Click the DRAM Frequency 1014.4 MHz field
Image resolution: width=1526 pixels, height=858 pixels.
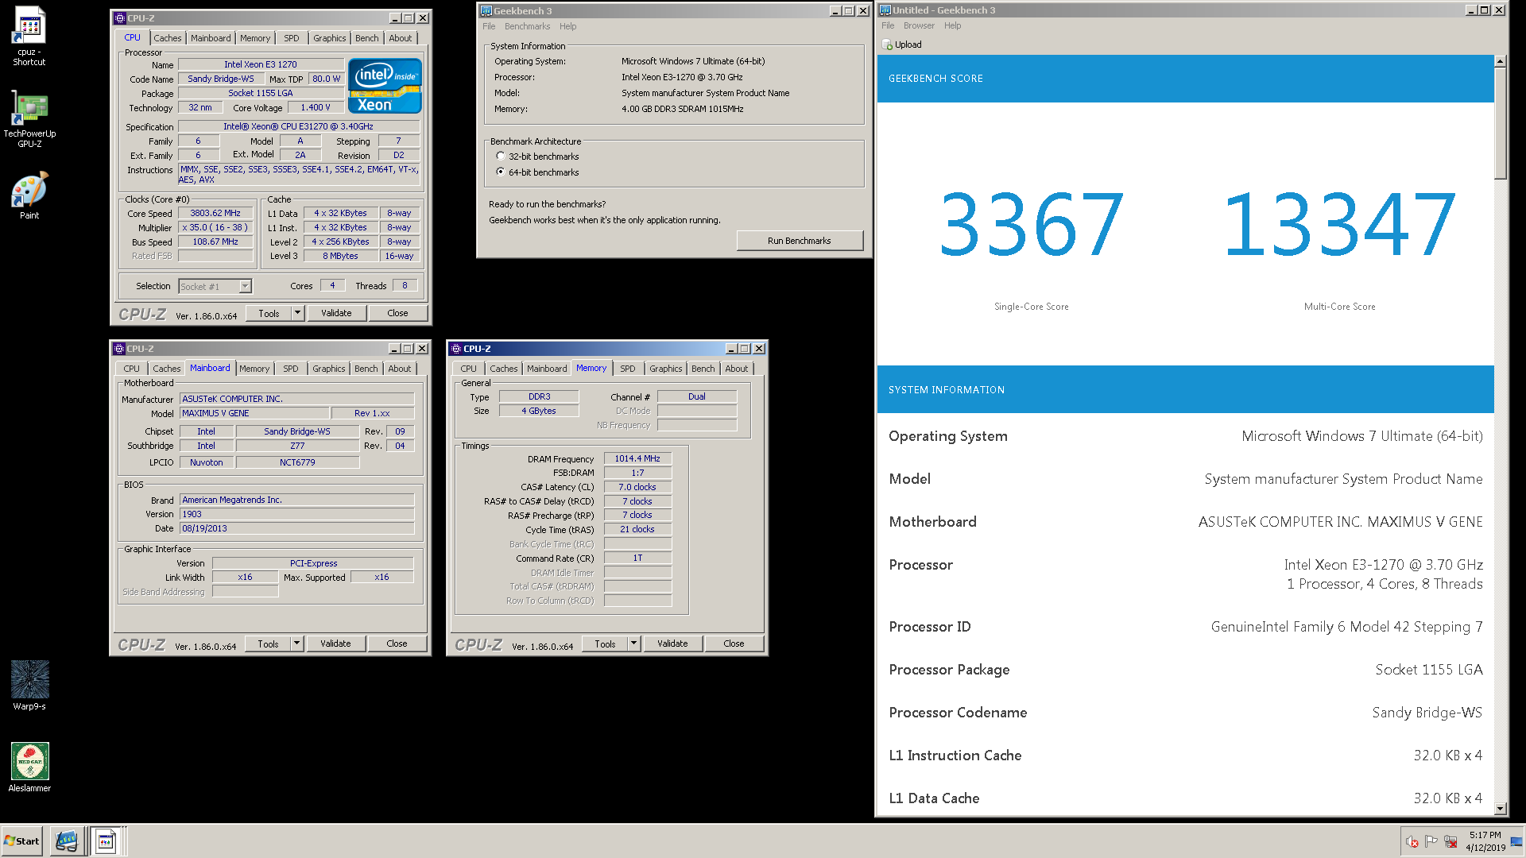click(x=637, y=458)
